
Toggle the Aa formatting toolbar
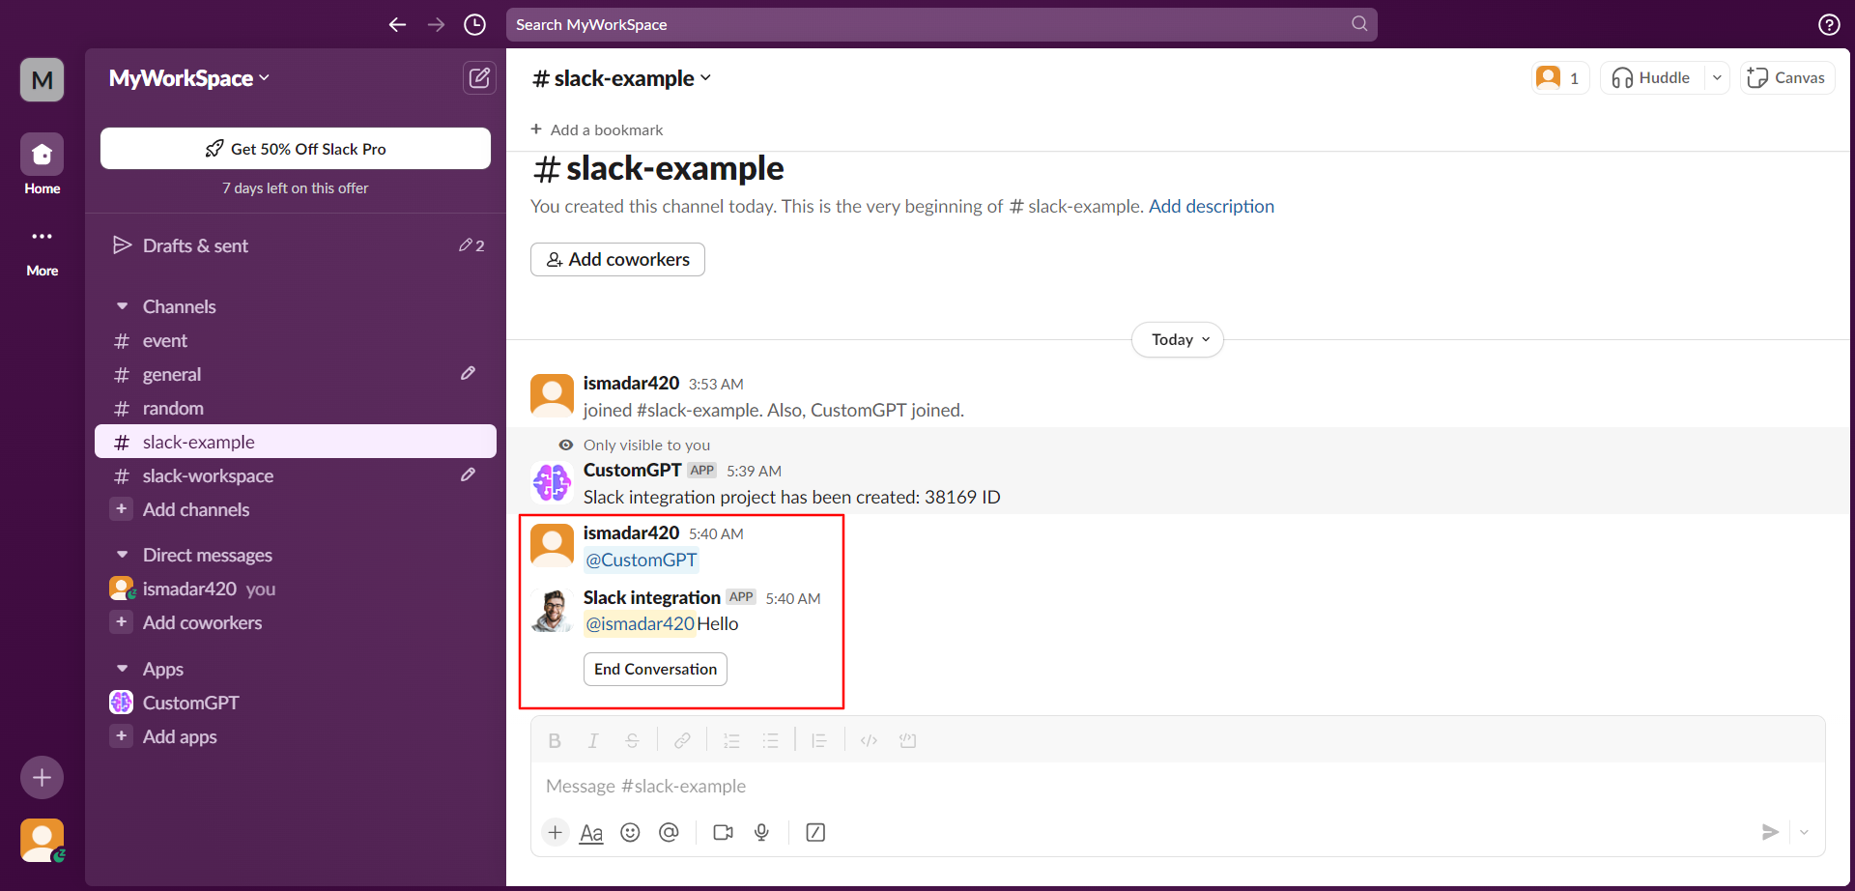[591, 832]
